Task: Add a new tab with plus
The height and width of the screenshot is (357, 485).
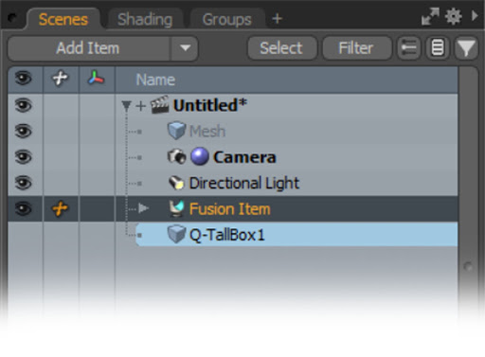Action: pyautogui.click(x=277, y=19)
